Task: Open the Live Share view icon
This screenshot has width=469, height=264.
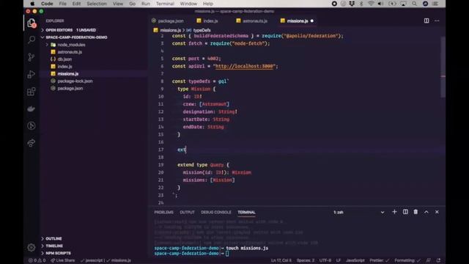Action: coord(32,143)
